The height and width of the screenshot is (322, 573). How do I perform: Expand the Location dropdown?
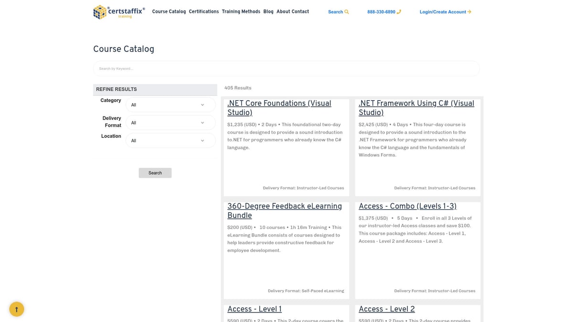click(170, 141)
